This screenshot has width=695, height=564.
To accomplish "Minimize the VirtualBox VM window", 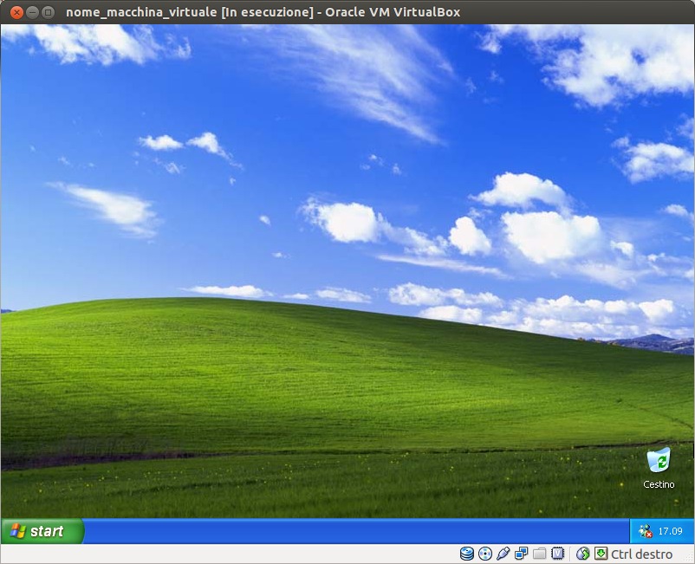I will point(32,12).
